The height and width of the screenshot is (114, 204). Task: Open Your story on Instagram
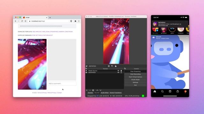155,30
